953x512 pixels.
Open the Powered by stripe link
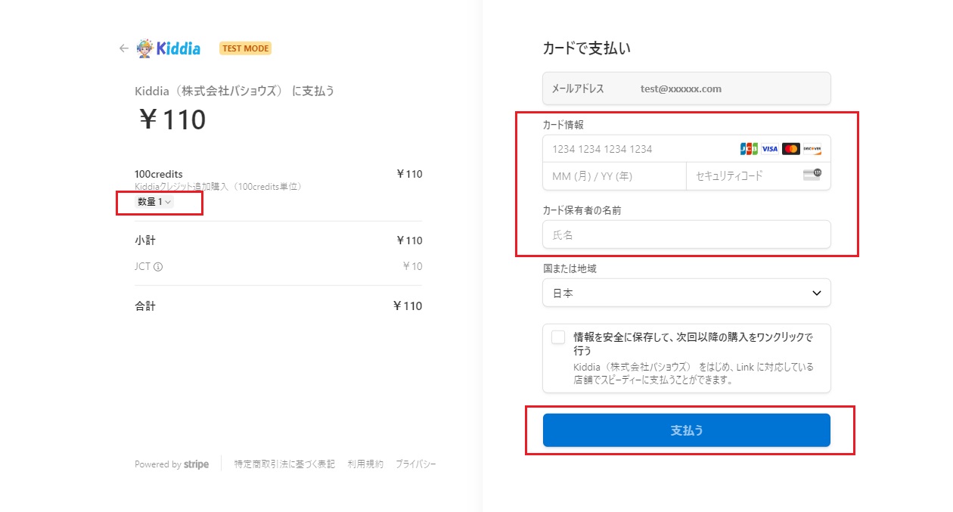point(172,464)
